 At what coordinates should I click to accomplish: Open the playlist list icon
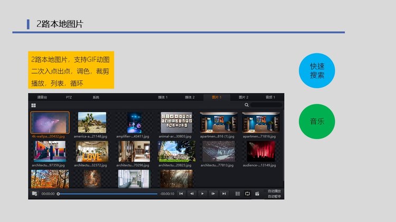238,194
